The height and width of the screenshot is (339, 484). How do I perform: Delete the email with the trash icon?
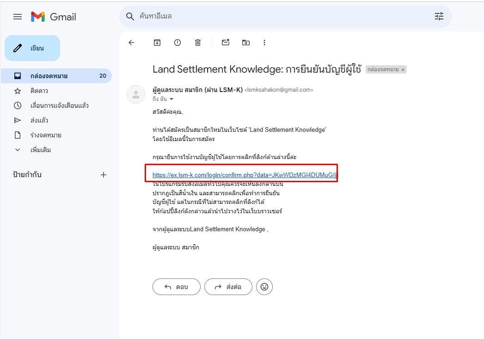pyautogui.click(x=198, y=43)
